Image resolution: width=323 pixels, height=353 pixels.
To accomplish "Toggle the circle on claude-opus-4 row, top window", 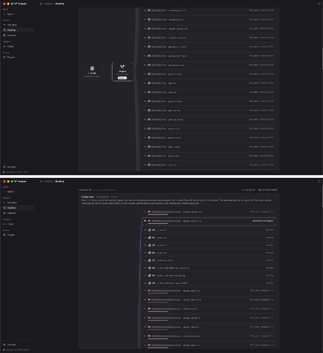I will 145,19.
